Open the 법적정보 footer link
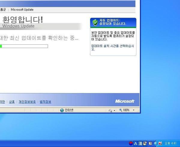The image size is (180, 147). pyautogui.click(x=46, y=102)
